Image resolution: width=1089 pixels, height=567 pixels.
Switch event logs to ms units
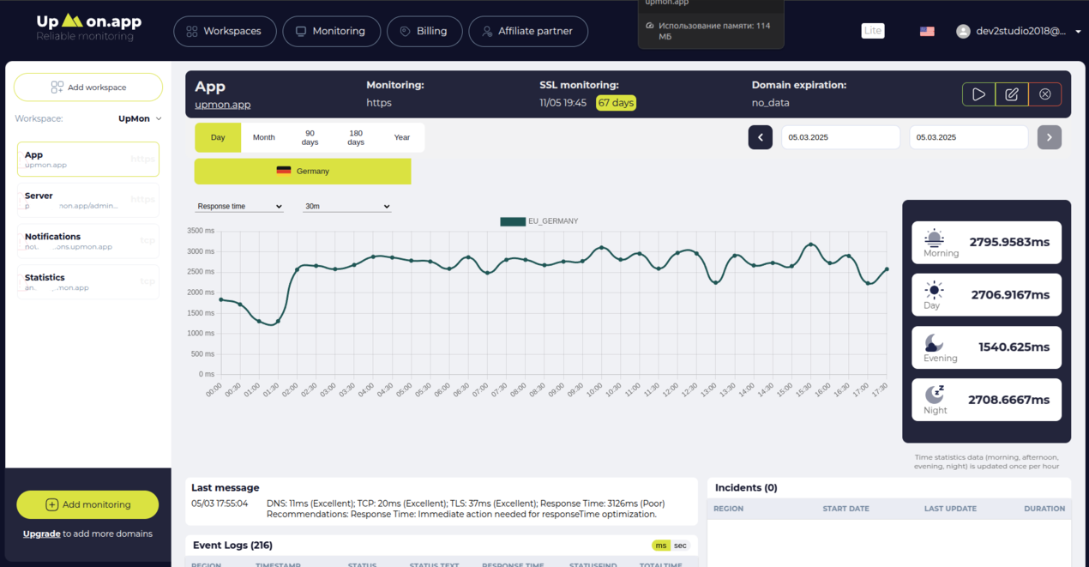tap(660, 546)
